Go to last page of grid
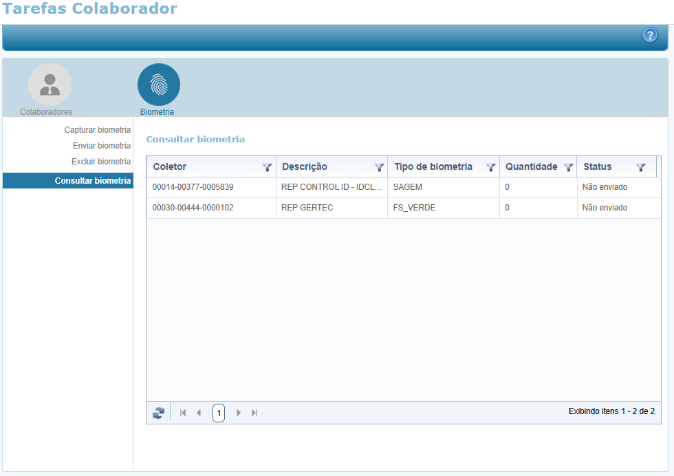 click(254, 413)
